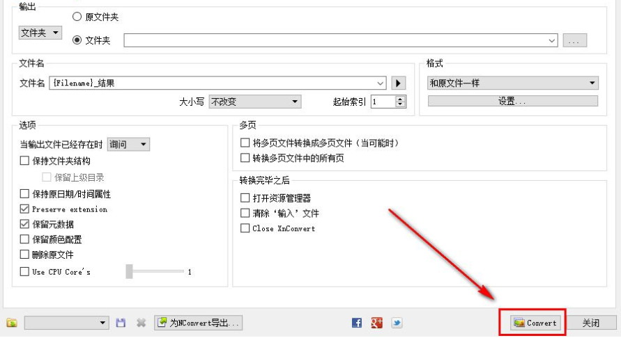This screenshot has height=338, width=621.
Task: Click the 起始索引 number field
Action: point(383,102)
